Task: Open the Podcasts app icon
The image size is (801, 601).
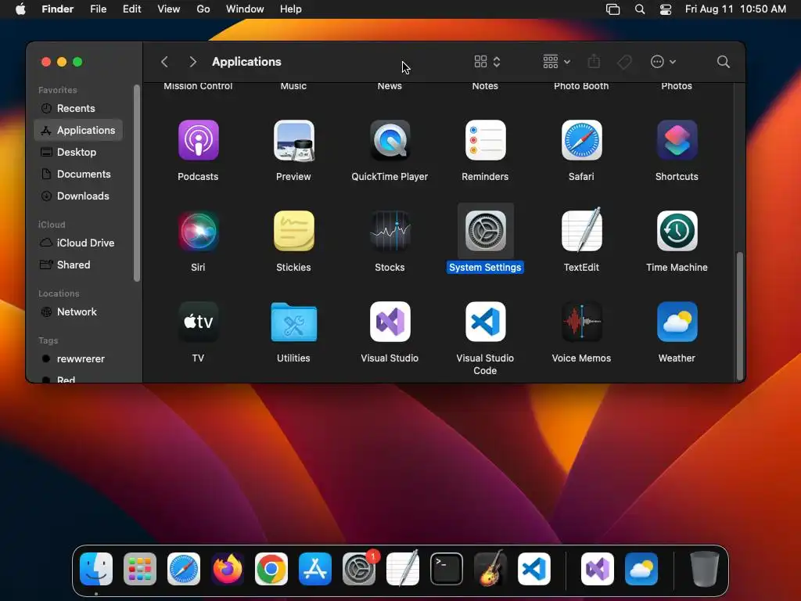Action: coord(198,140)
